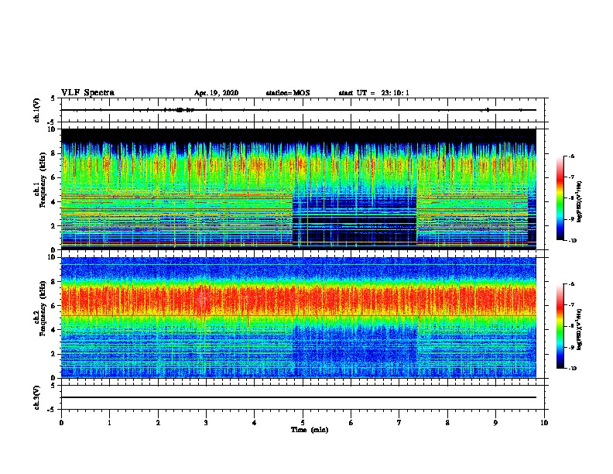The height and width of the screenshot is (474, 613).
Task: Select the "Time (min)" axis label
Action: pyautogui.click(x=310, y=430)
